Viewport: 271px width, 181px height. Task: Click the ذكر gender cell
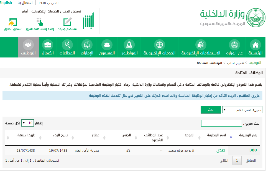click(128, 151)
